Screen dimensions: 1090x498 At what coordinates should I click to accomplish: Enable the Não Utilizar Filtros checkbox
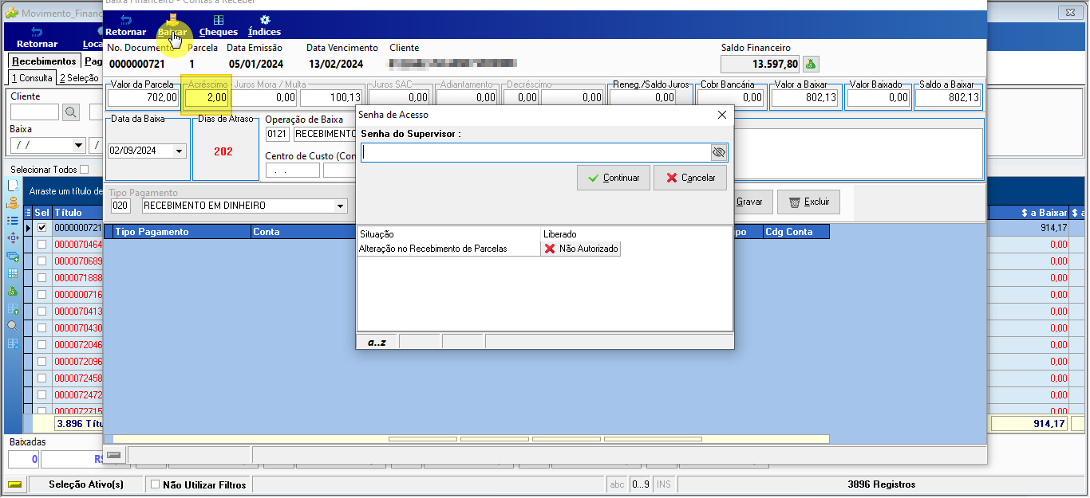pyautogui.click(x=155, y=484)
